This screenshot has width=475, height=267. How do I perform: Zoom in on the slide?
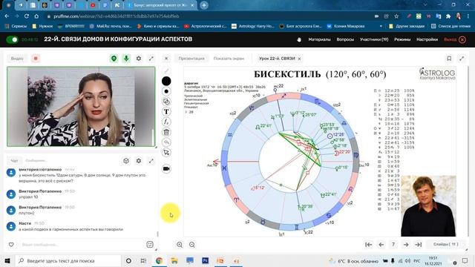click(180, 244)
